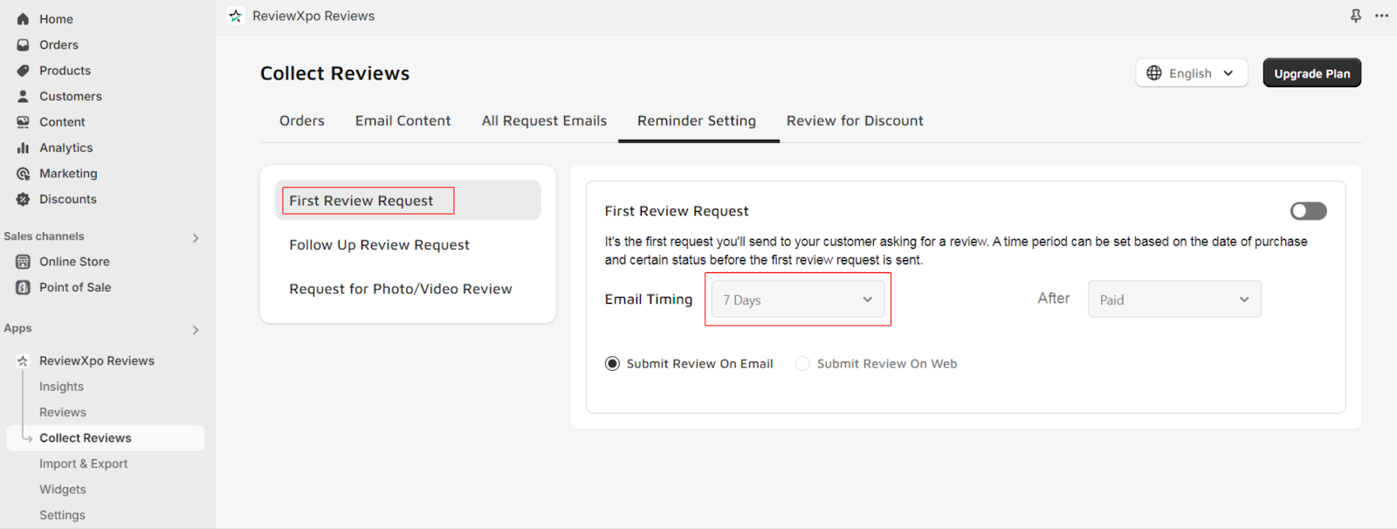Pin the app using the pin icon

pyautogui.click(x=1355, y=16)
